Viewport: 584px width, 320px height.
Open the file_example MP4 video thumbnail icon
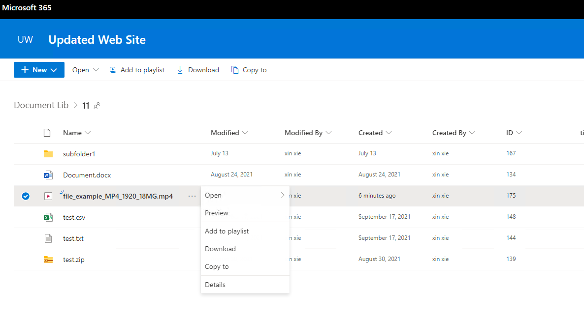[48, 196]
